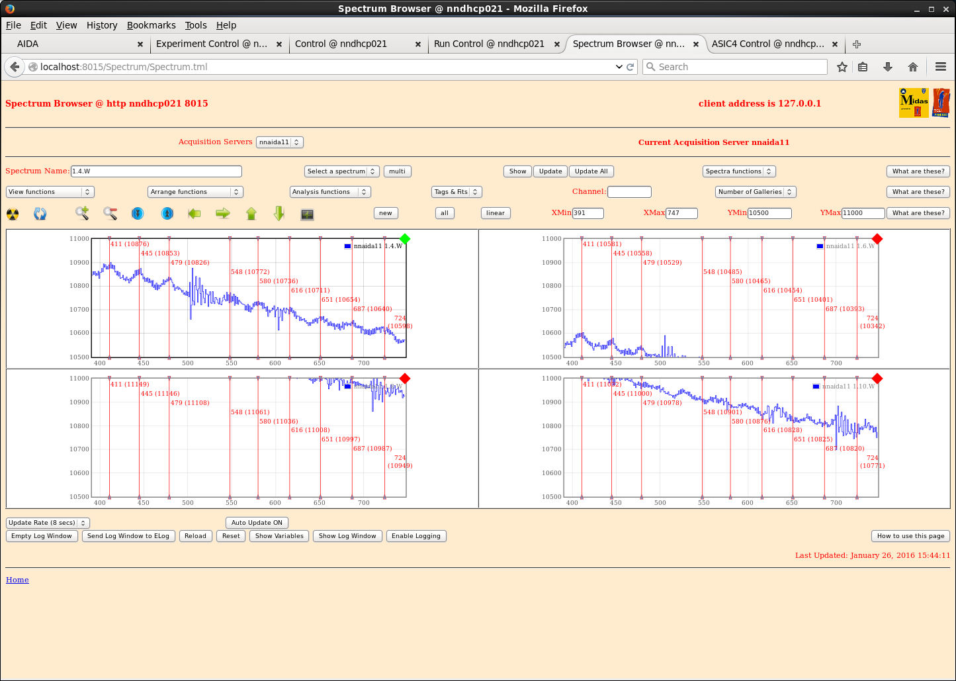Image resolution: width=956 pixels, height=681 pixels.
Task: Click in the YMax input field
Action: coord(863,213)
